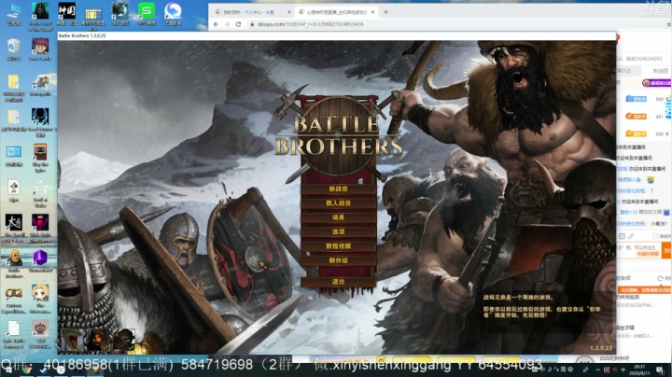Open the dark hooded figure game shortcut in top row
672x377 pixels.
[40, 16]
